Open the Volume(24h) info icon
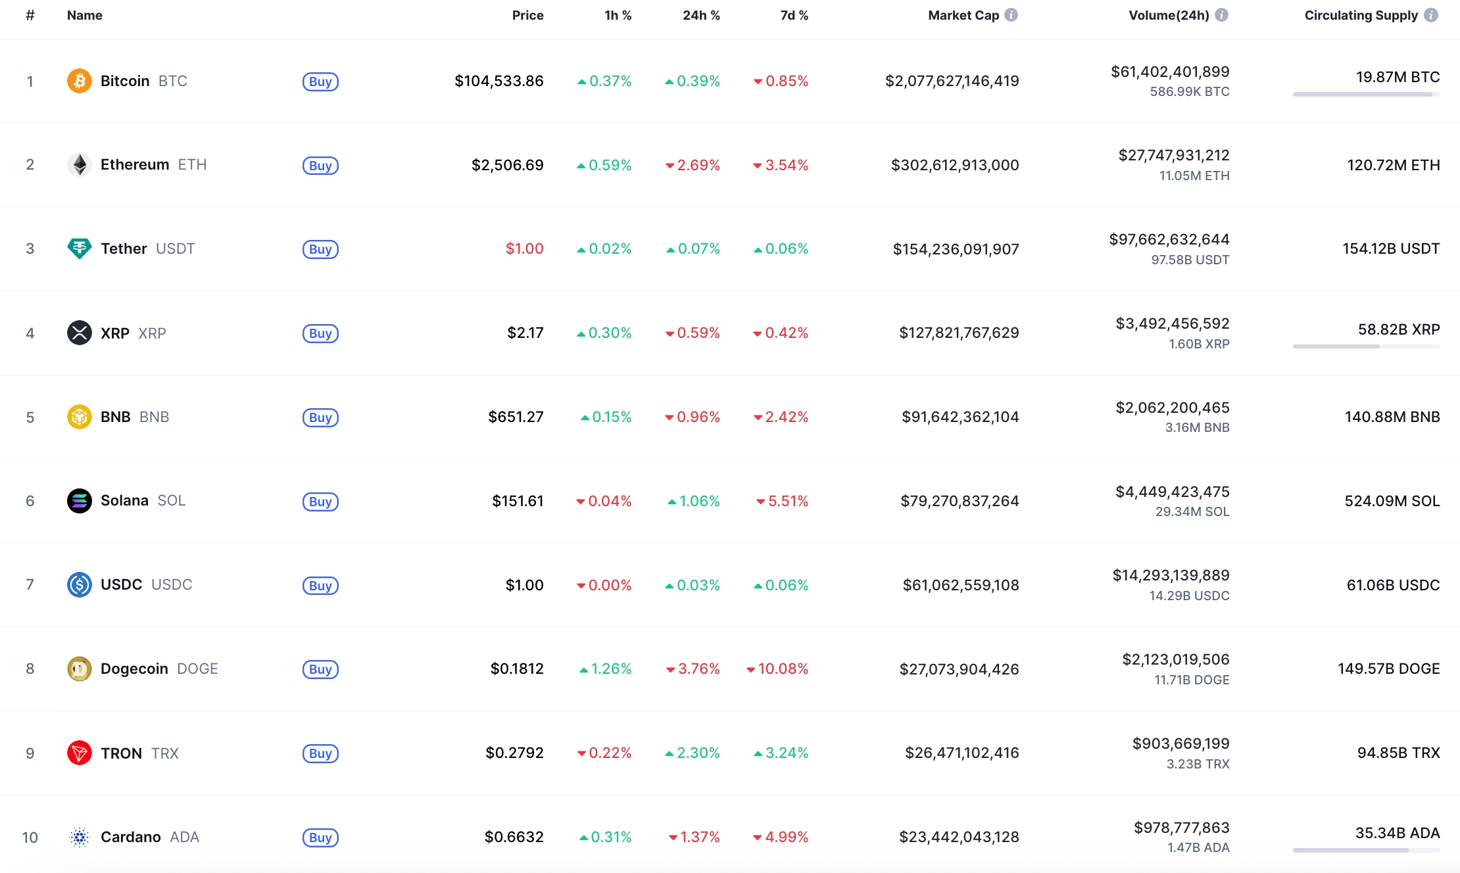 pos(1221,14)
